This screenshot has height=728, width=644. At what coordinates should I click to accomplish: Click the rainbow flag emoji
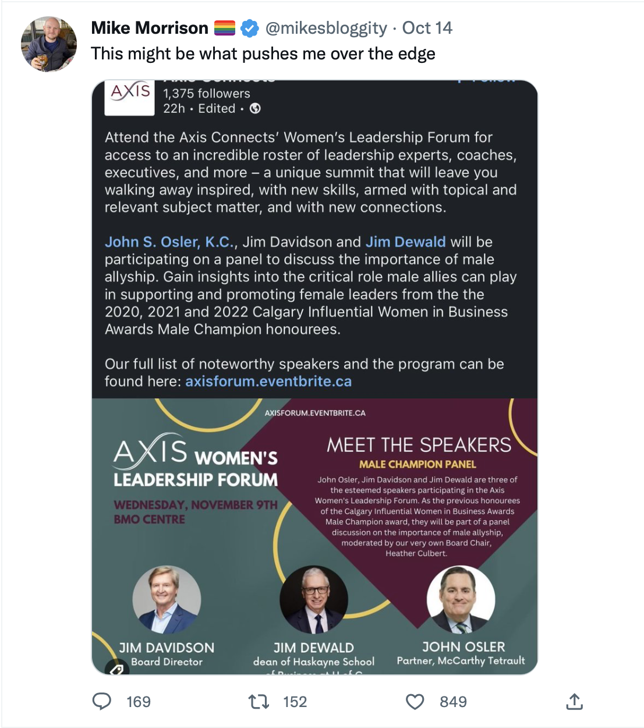tap(225, 28)
